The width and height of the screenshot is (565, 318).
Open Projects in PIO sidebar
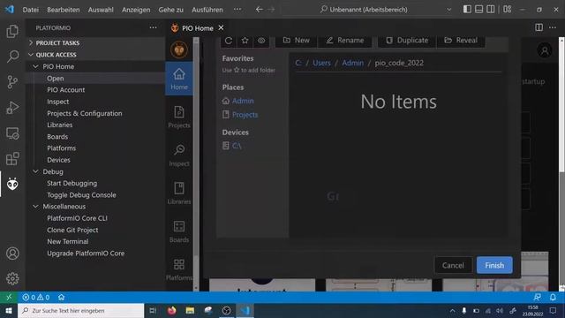click(x=179, y=117)
